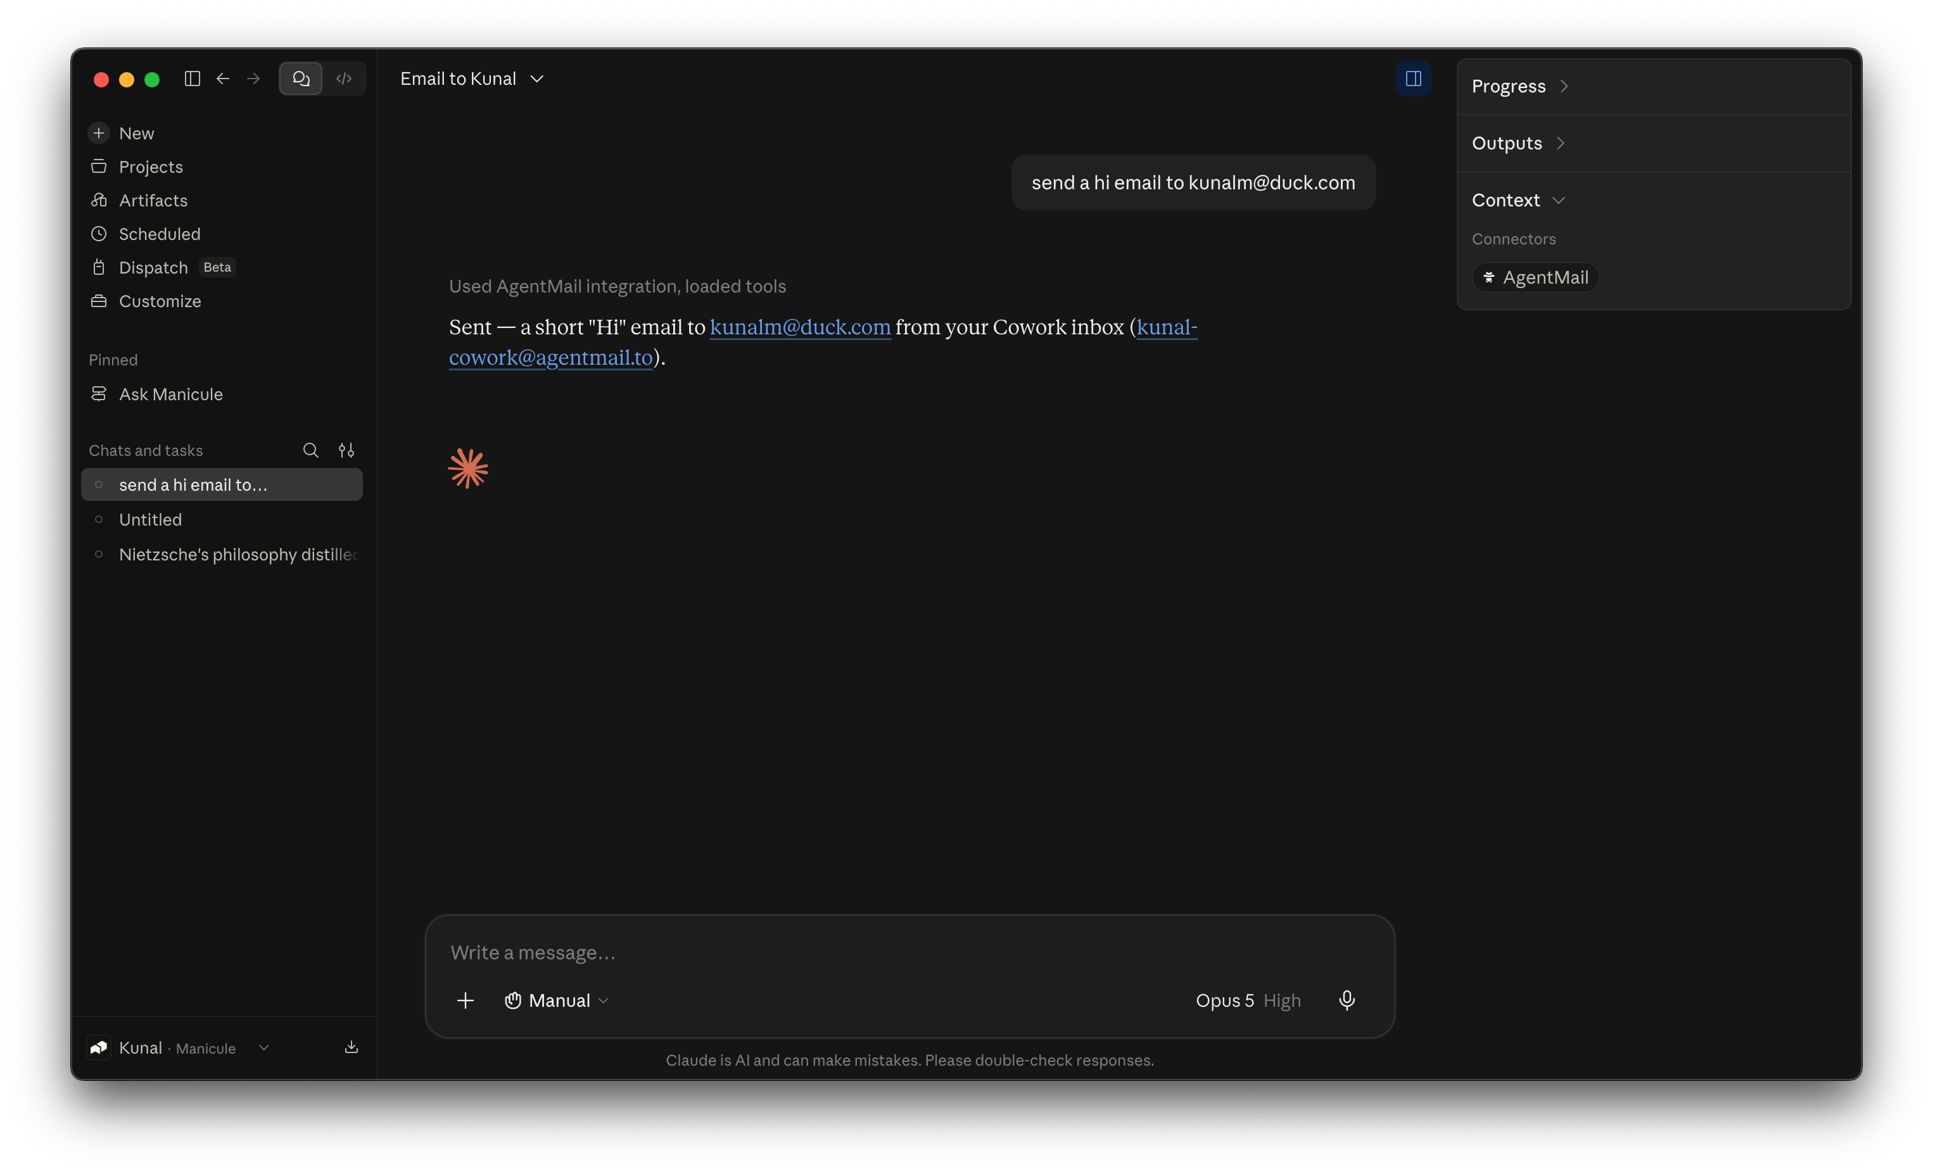Click the Manicule workspace avatar icon
Viewport: 1933px width, 1174px height.
coord(99,1048)
